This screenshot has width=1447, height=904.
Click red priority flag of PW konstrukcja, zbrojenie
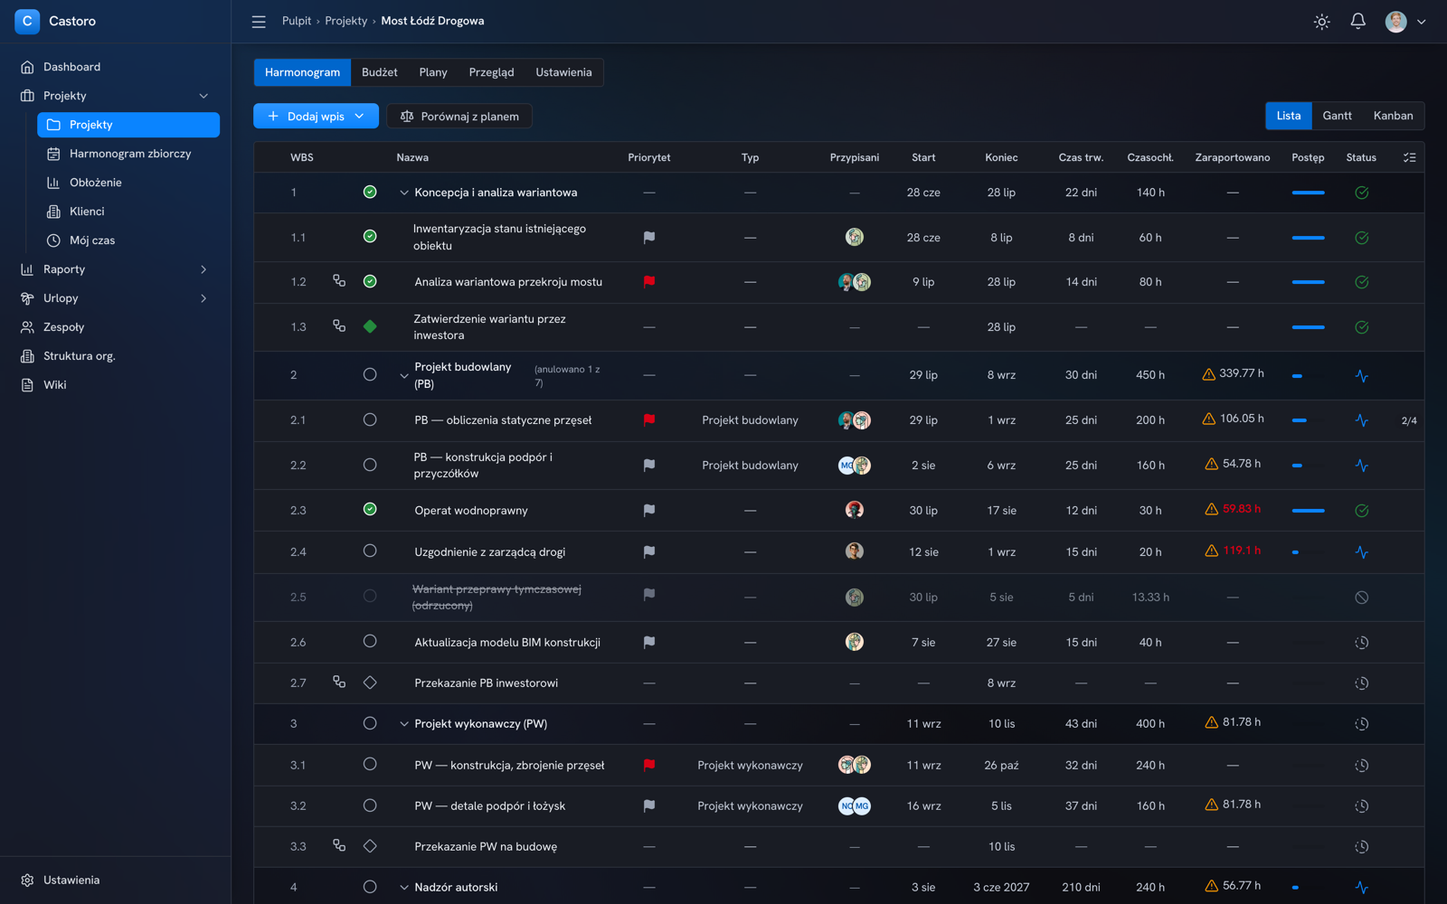[649, 766]
